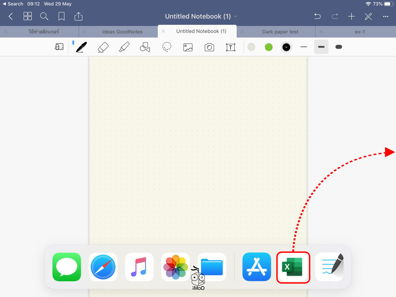
Task: Undo the last action
Action: click(317, 17)
